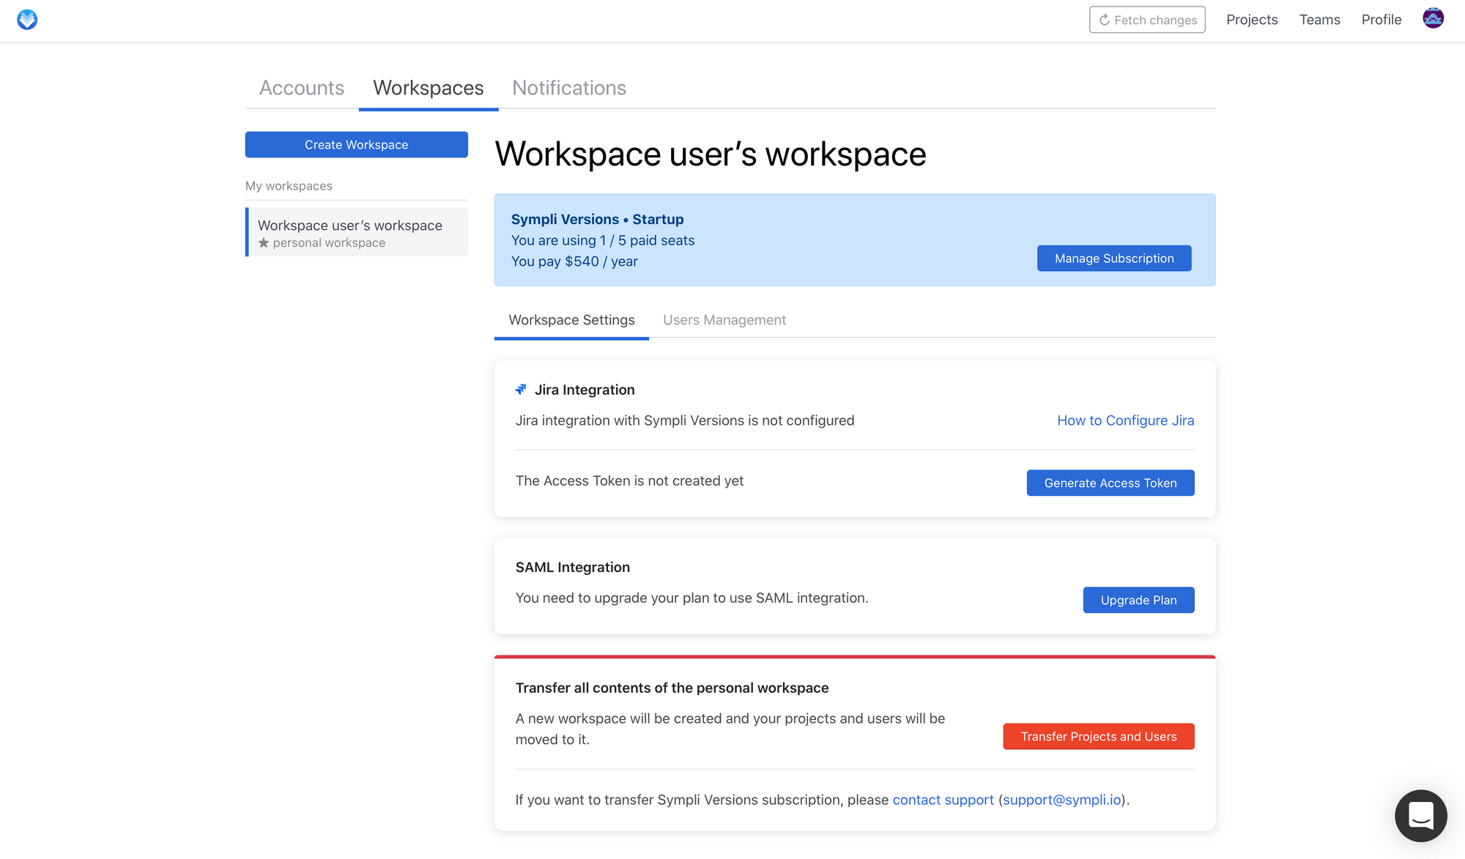
Task: Click the Sympli Versions • Startup plan text
Action: coord(597,219)
